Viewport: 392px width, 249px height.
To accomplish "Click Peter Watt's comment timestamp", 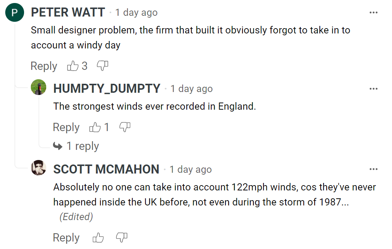I will 136,13.
